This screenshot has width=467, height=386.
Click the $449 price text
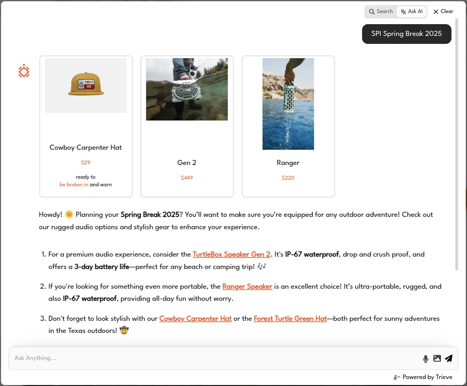click(x=187, y=178)
